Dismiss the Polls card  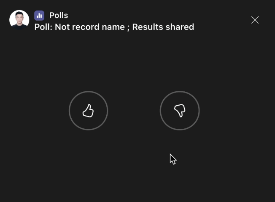click(x=255, y=20)
